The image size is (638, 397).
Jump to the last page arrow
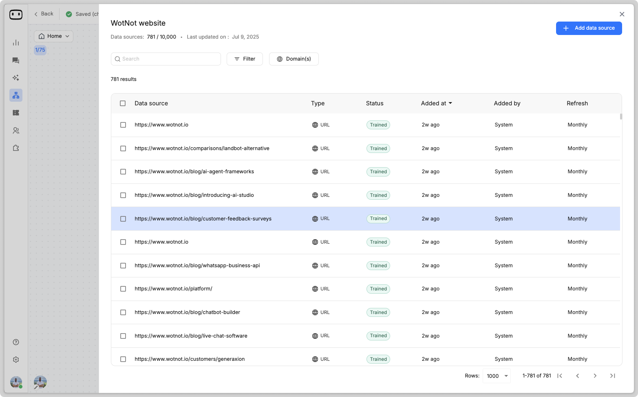[612, 376]
